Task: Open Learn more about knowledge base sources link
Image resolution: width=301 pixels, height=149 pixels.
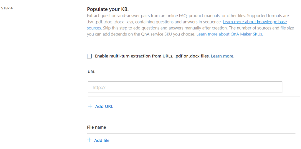Action: click(x=254, y=22)
